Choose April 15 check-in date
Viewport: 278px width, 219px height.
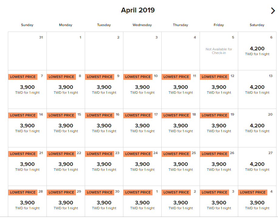66,128
